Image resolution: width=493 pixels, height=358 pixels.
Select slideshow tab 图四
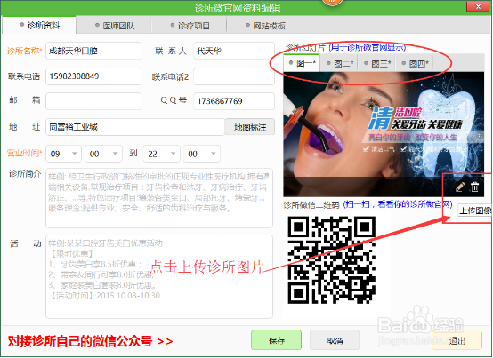click(415, 64)
